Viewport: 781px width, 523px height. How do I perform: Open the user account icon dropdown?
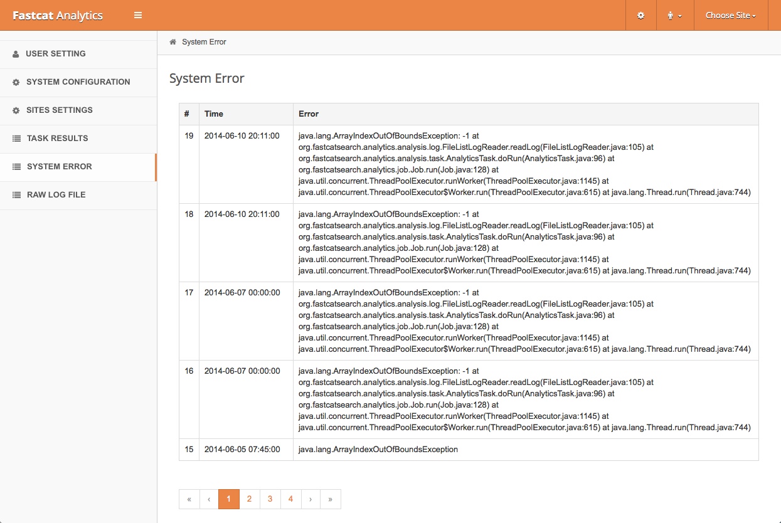pos(675,15)
